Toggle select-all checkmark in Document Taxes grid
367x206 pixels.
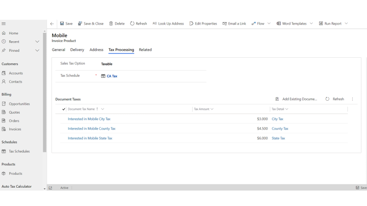click(x=64, y=109)
